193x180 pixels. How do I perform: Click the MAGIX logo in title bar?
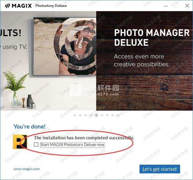tap(18, 6)
